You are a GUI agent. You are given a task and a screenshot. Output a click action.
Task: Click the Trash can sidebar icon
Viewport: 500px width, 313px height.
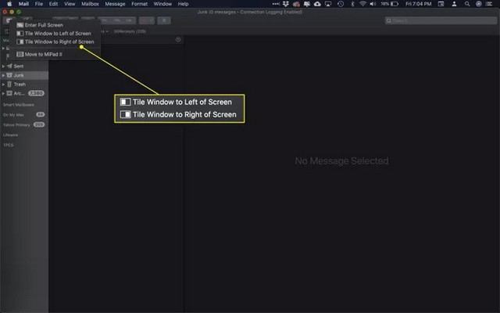tap(9, 85)
